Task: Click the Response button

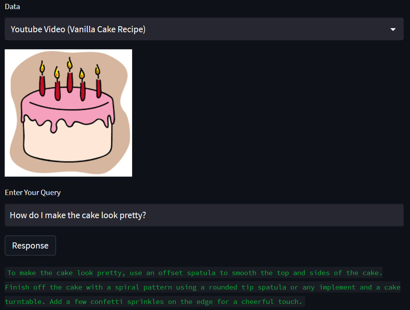Action: (30, 245)
